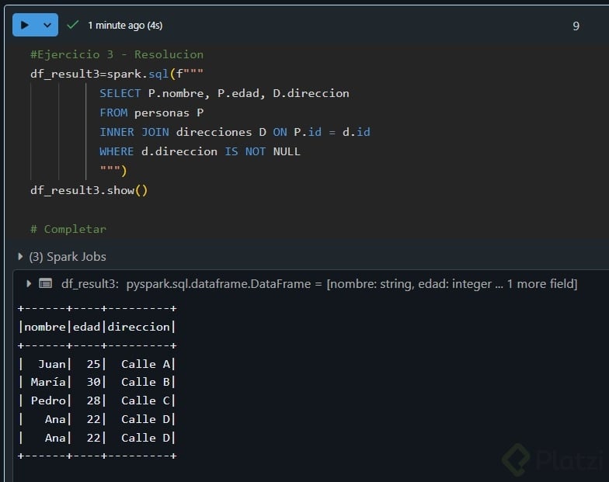The width and height of the screenshot is (609, 482).
Task: Click the green success checkmark icon
Action: [73, 25]
